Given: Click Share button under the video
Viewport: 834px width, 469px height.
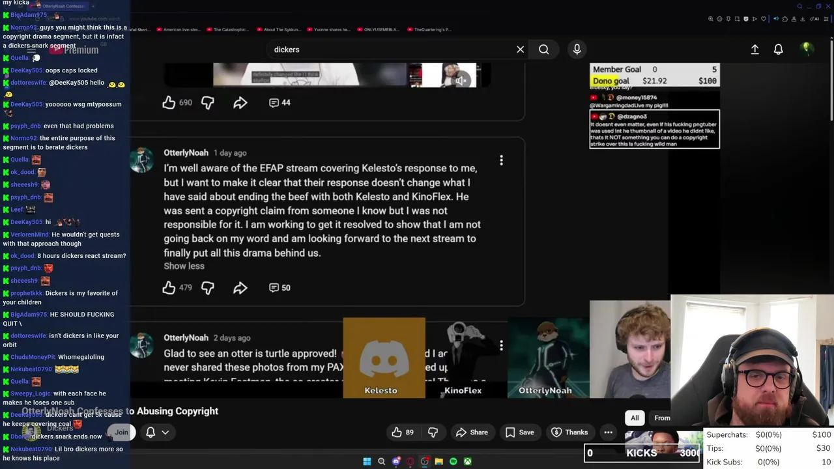Looking at the screenshot, I should (x=472, y=433).
